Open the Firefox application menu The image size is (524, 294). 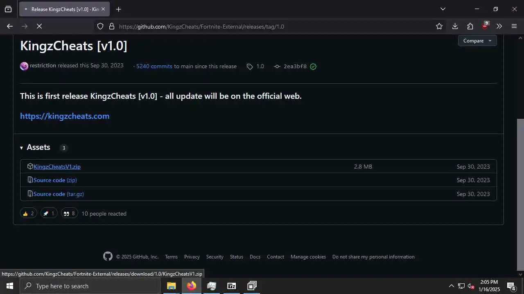click(515, 26)
